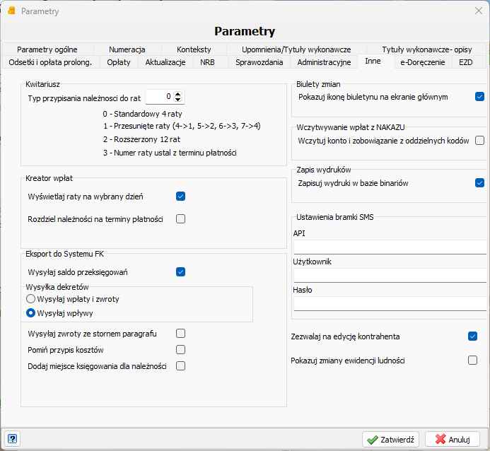Enable Wysyłaj zwroty ze stornem paragrafu
This screenshot has width=490, height=451.
click(180, 333)
